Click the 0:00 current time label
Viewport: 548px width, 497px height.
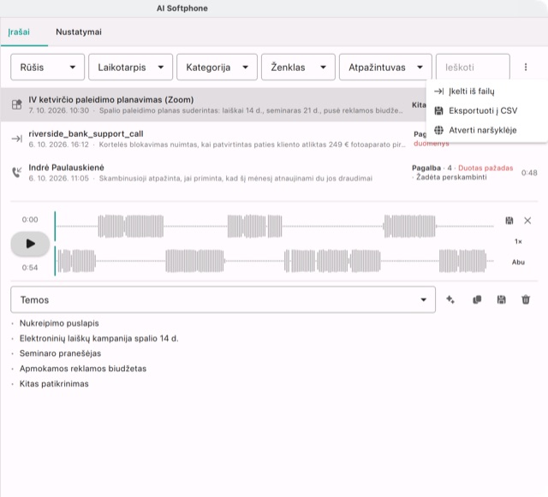point(30,220)
